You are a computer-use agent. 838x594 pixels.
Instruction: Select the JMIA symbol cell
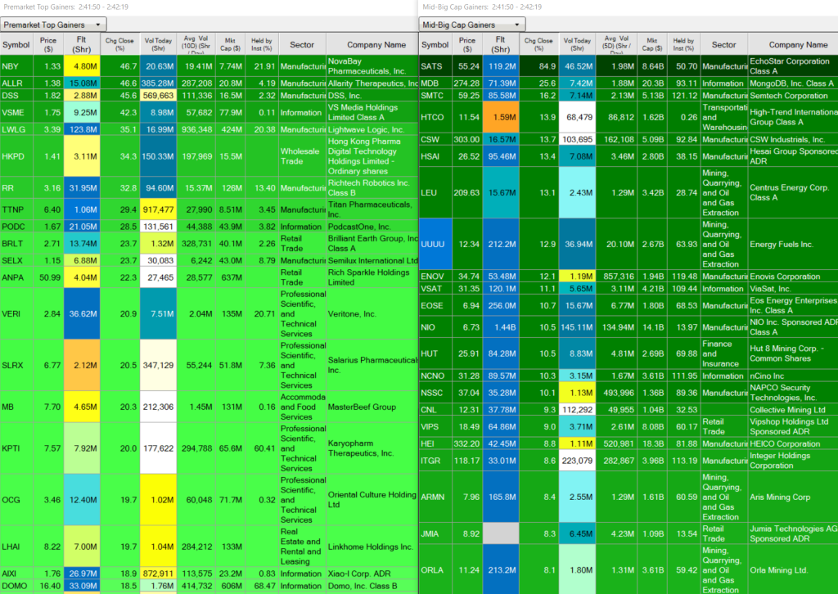435,533
